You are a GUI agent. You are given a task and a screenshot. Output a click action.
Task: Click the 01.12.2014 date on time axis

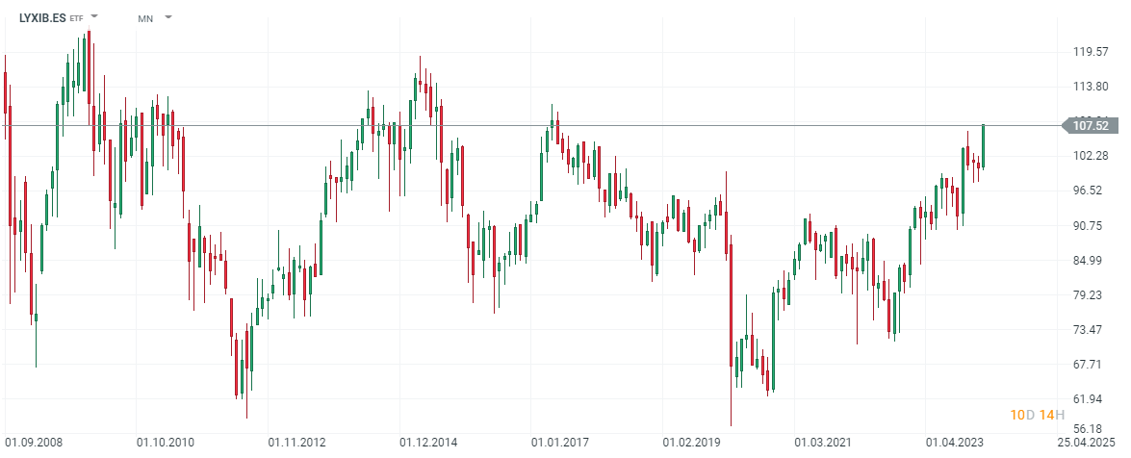click(428, 443)
